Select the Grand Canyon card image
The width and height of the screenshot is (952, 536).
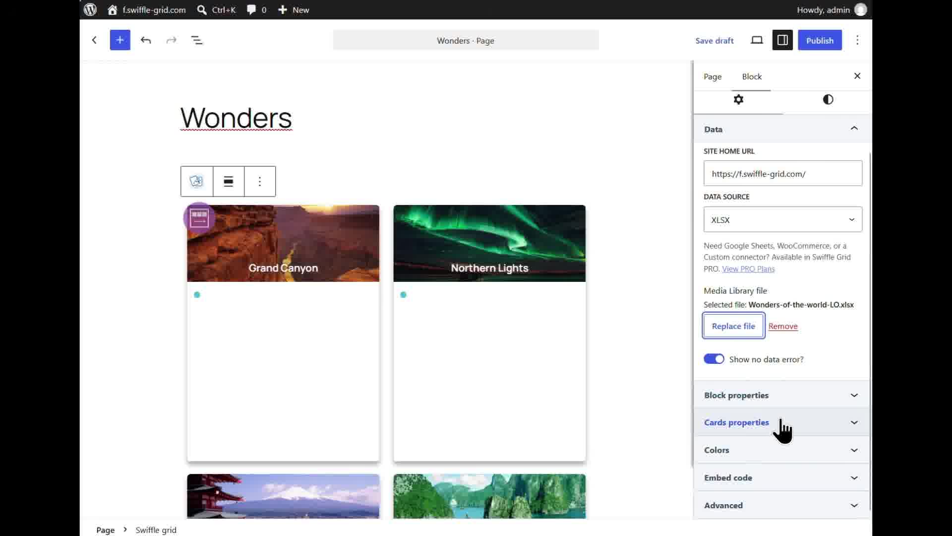pyautogui.click(x=283, y=243)
